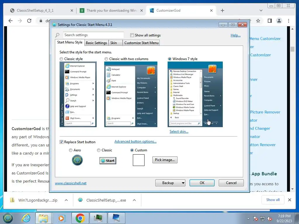Click the Windows 7 style preview image

(195, 94)
